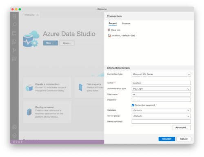Viewport: 204px width, 157px height.
Task: Click the Azure Data Studio logo
Action: [31, 39]
